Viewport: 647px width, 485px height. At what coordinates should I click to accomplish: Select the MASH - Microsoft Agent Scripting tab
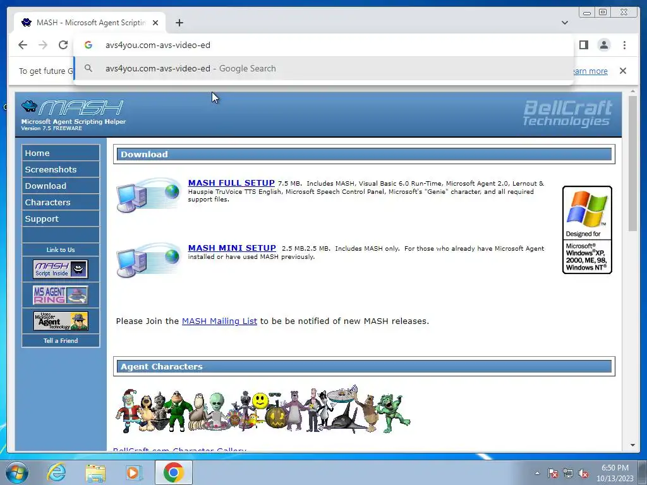(90, 23)
